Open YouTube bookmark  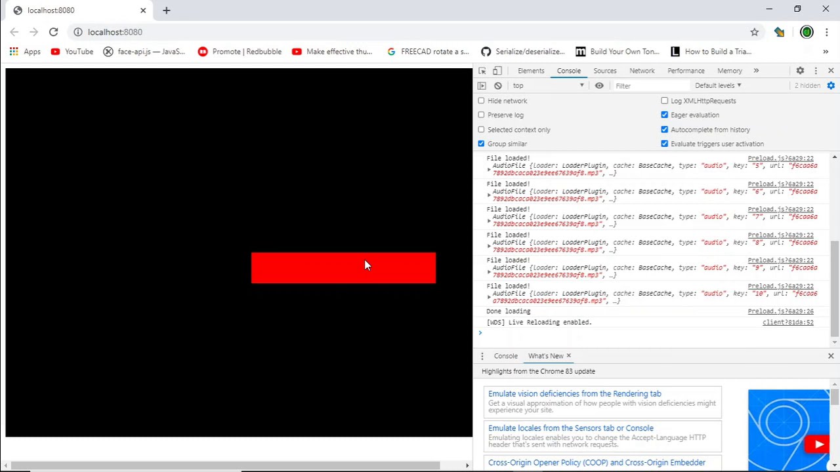[x=72, y=52]
